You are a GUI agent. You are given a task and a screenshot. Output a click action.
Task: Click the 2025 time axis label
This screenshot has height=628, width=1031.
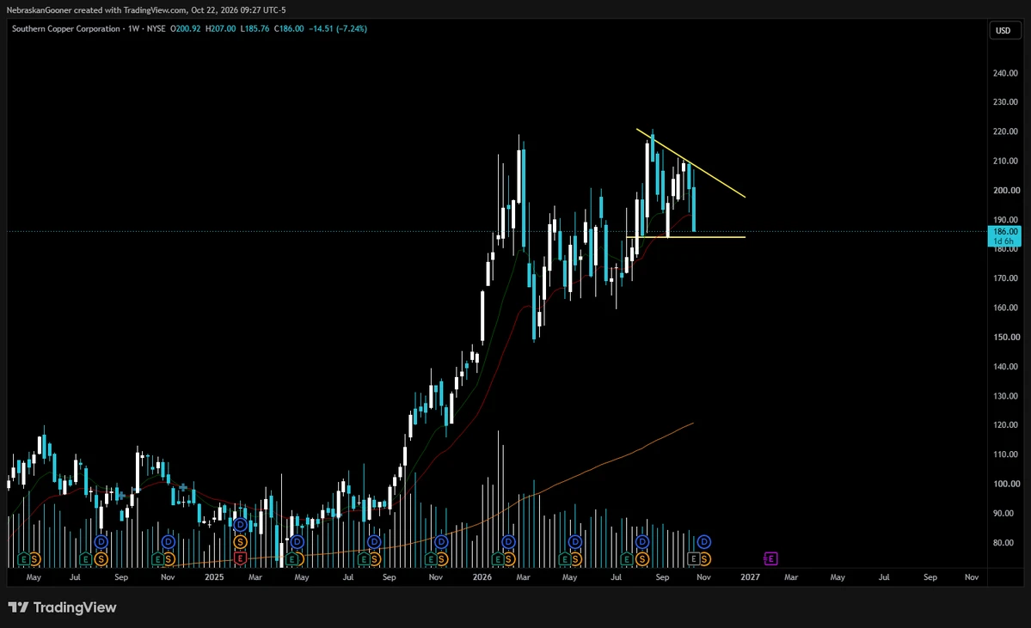click(x=214, y=576)
